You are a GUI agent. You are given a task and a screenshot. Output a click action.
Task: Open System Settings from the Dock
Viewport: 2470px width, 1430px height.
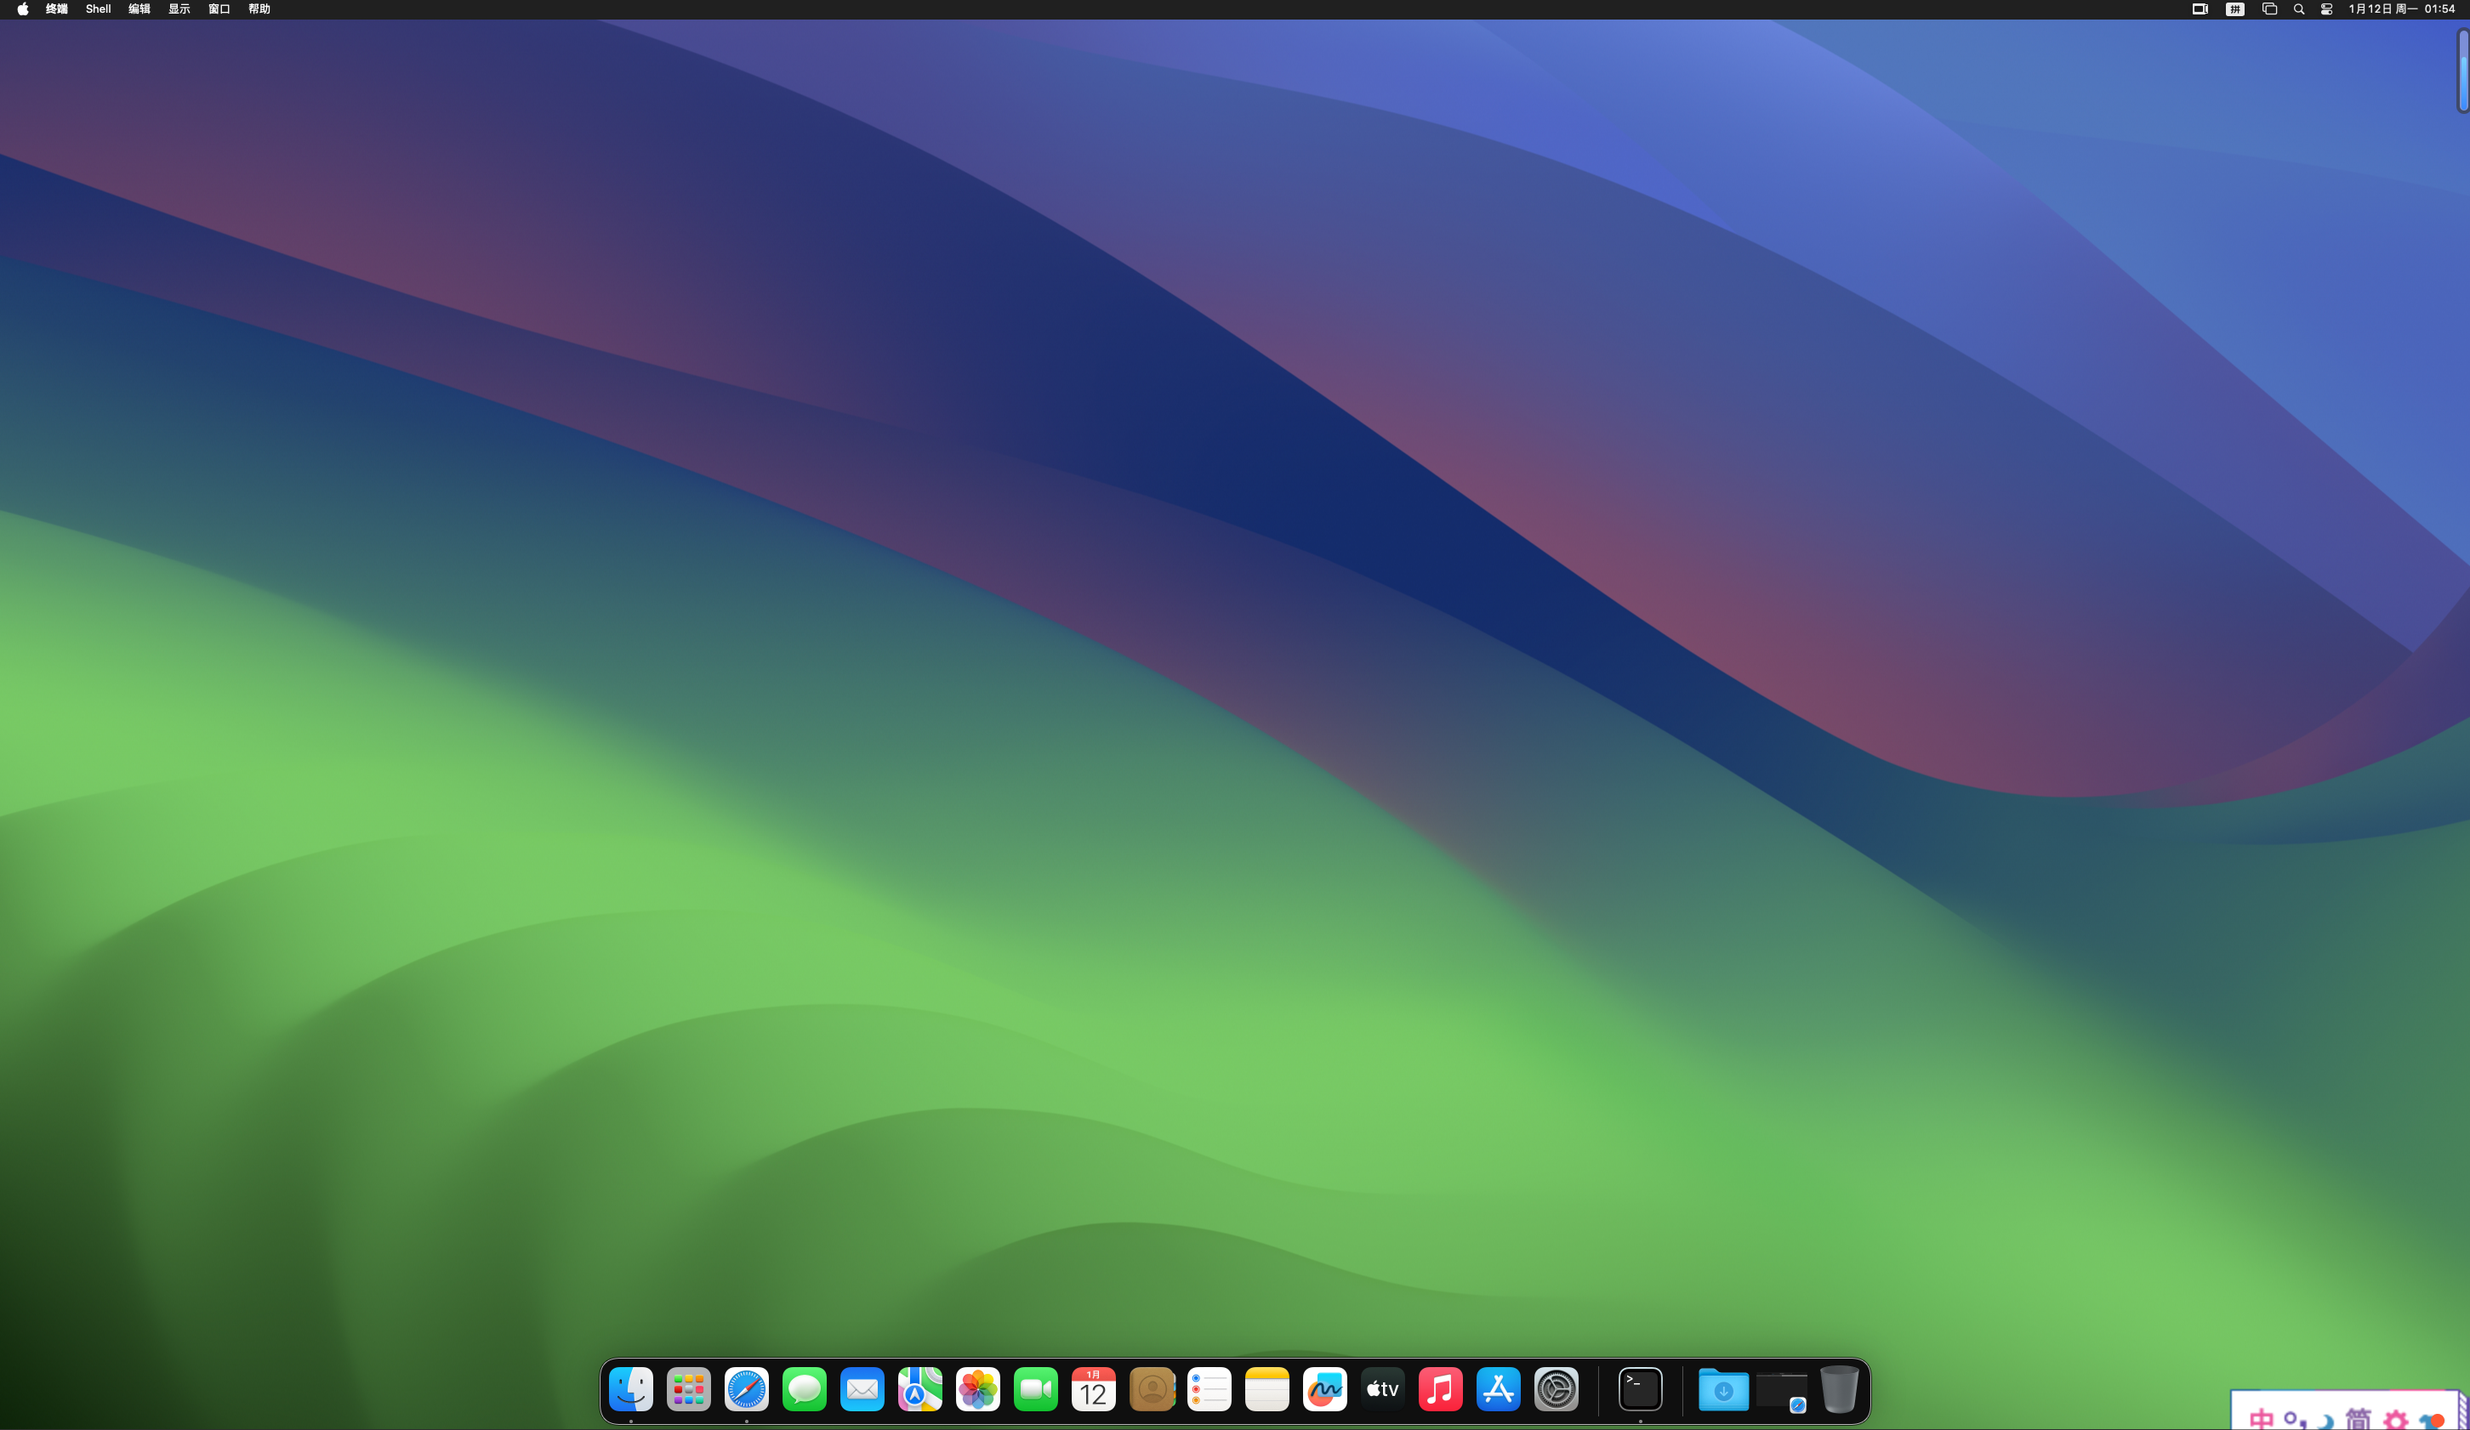coord(1557,1389)
